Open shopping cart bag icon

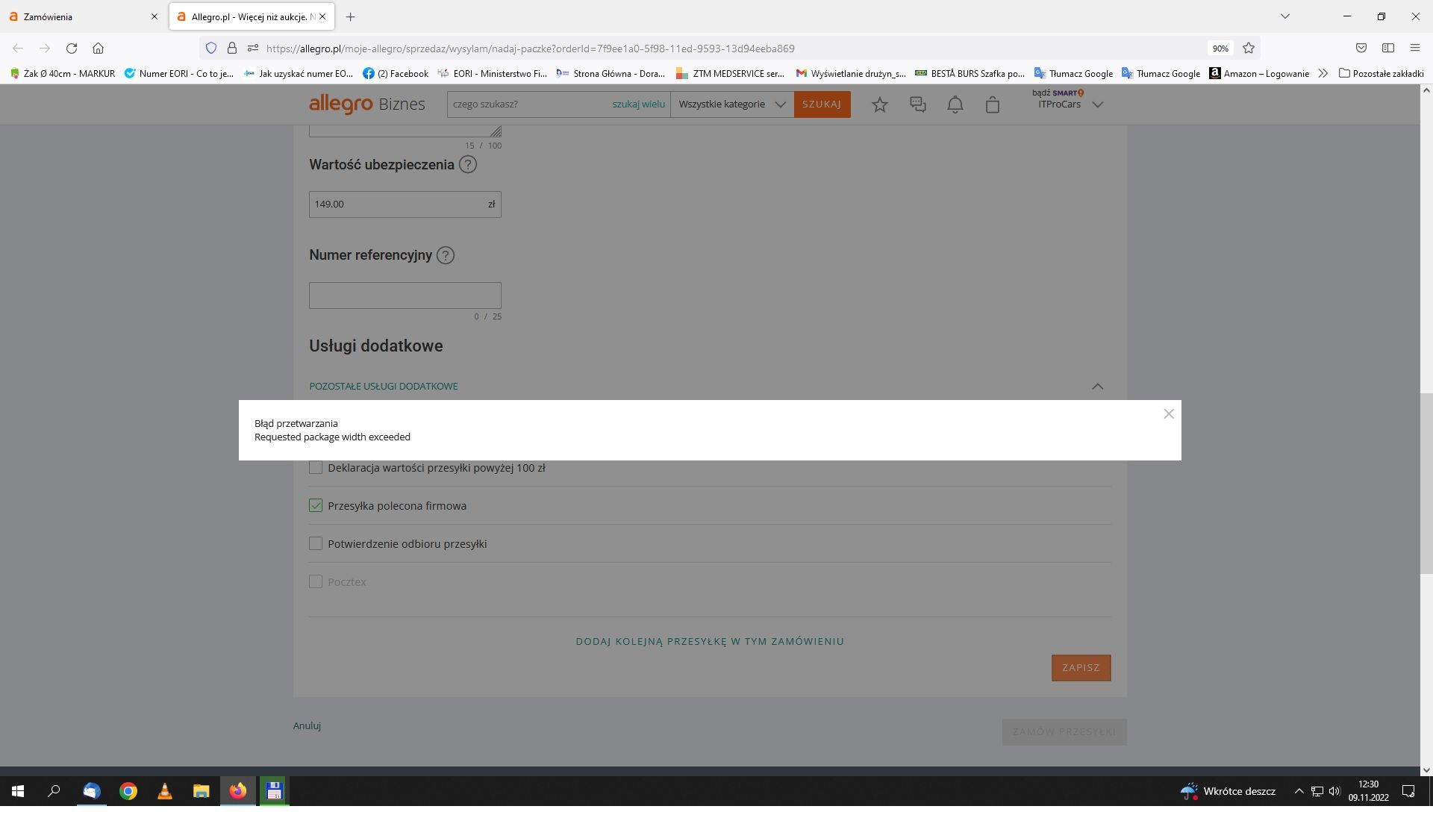tap(992, 105)
